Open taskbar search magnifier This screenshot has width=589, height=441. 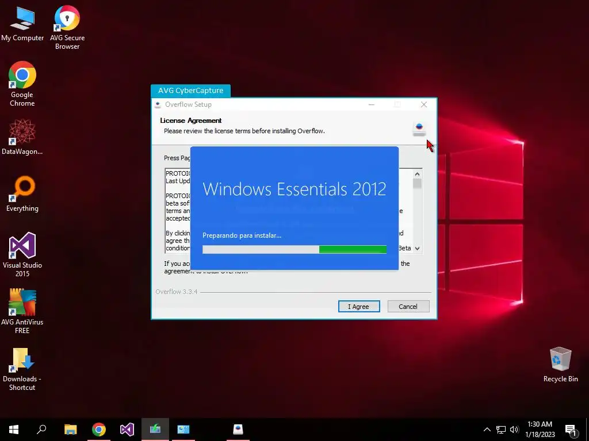click(41, 430)
